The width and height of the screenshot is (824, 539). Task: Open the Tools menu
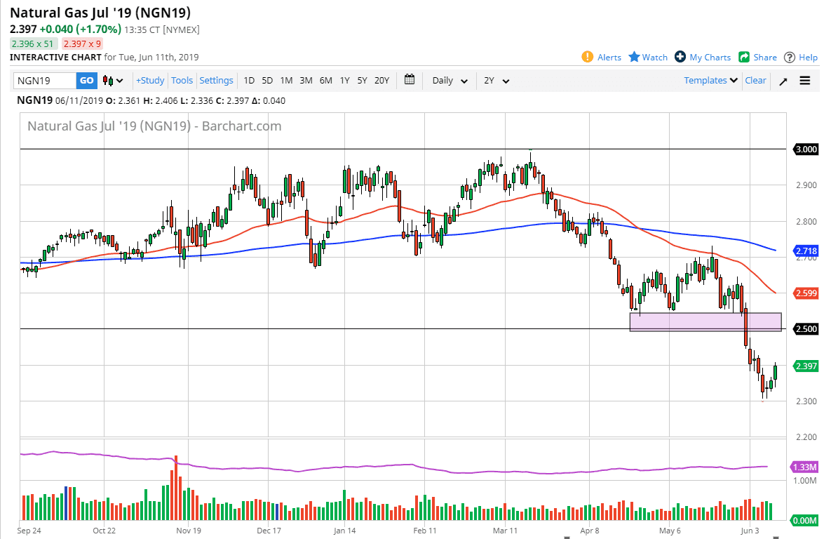[182, 81]
